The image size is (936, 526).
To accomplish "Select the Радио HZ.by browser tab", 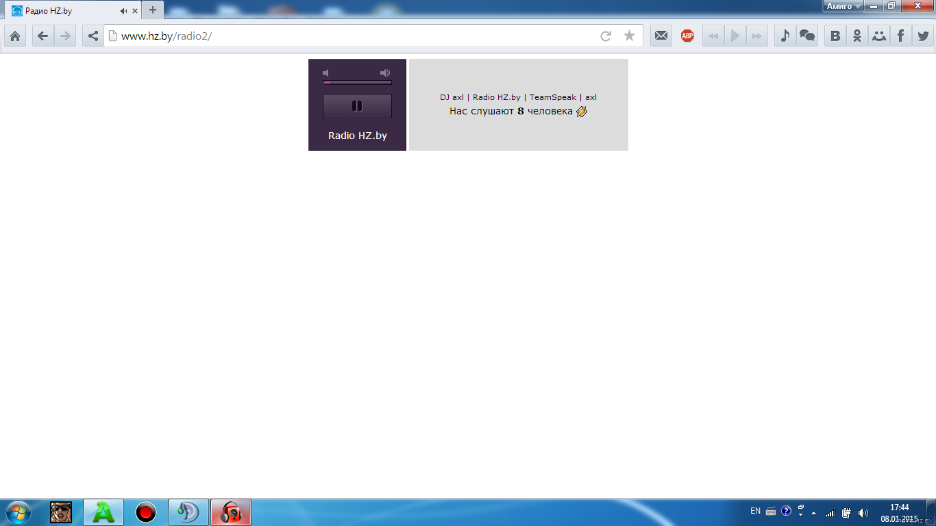I will tap(74, 11).
